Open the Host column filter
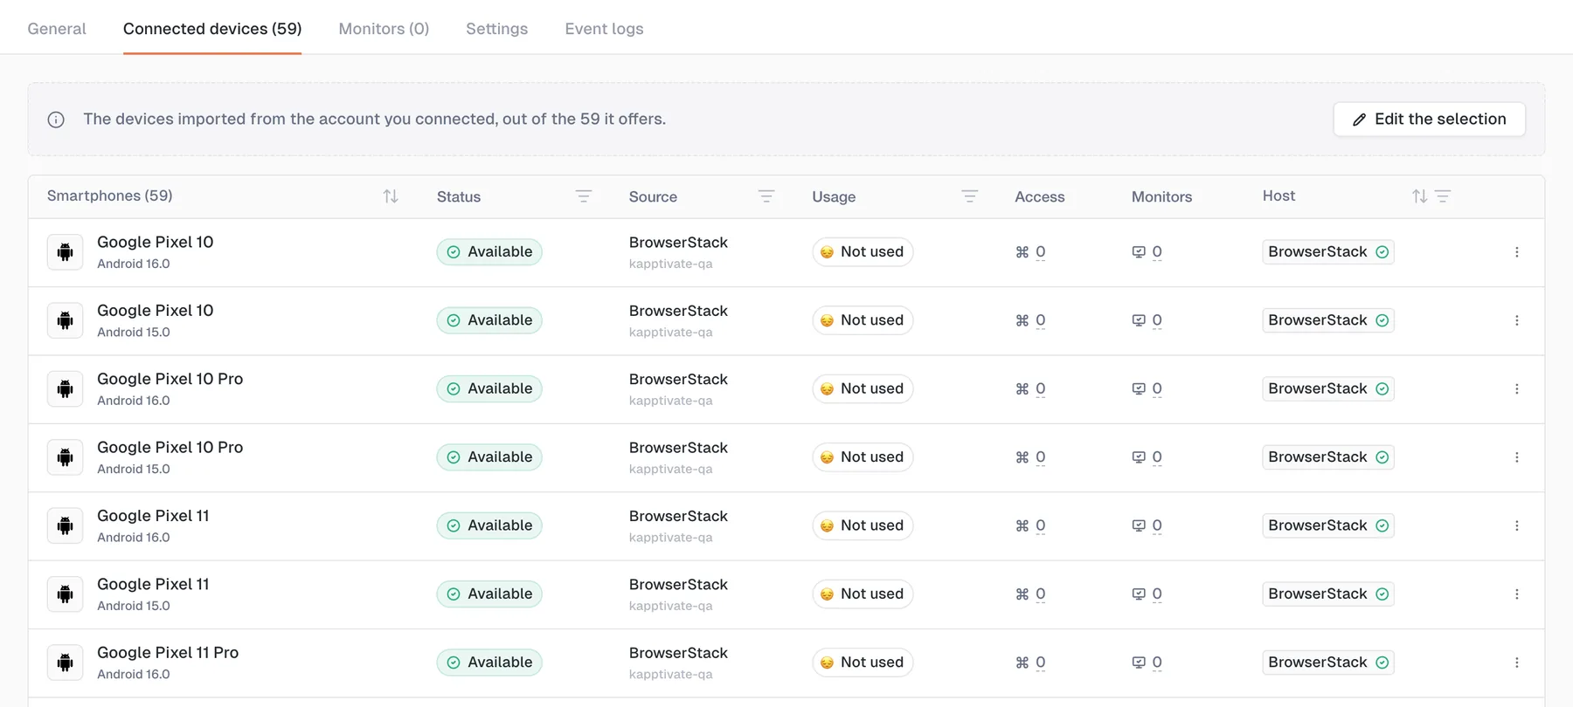 click(x=1443, y=196)
